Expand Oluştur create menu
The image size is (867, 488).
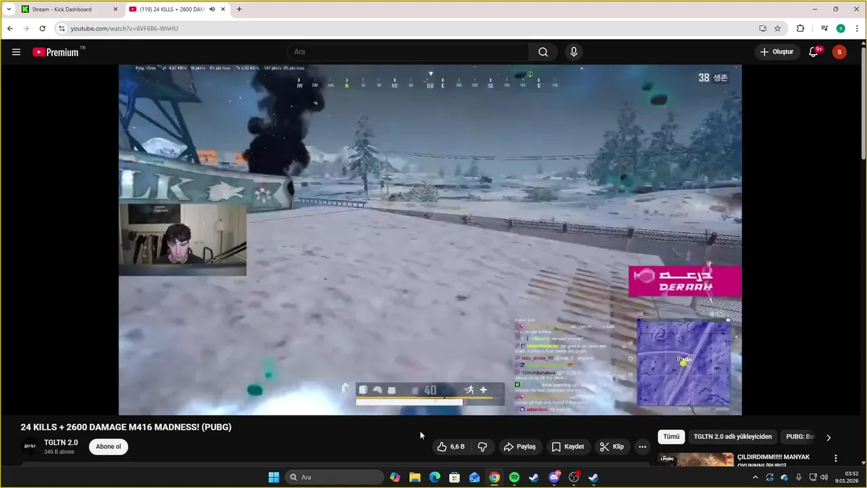[776, 52]
